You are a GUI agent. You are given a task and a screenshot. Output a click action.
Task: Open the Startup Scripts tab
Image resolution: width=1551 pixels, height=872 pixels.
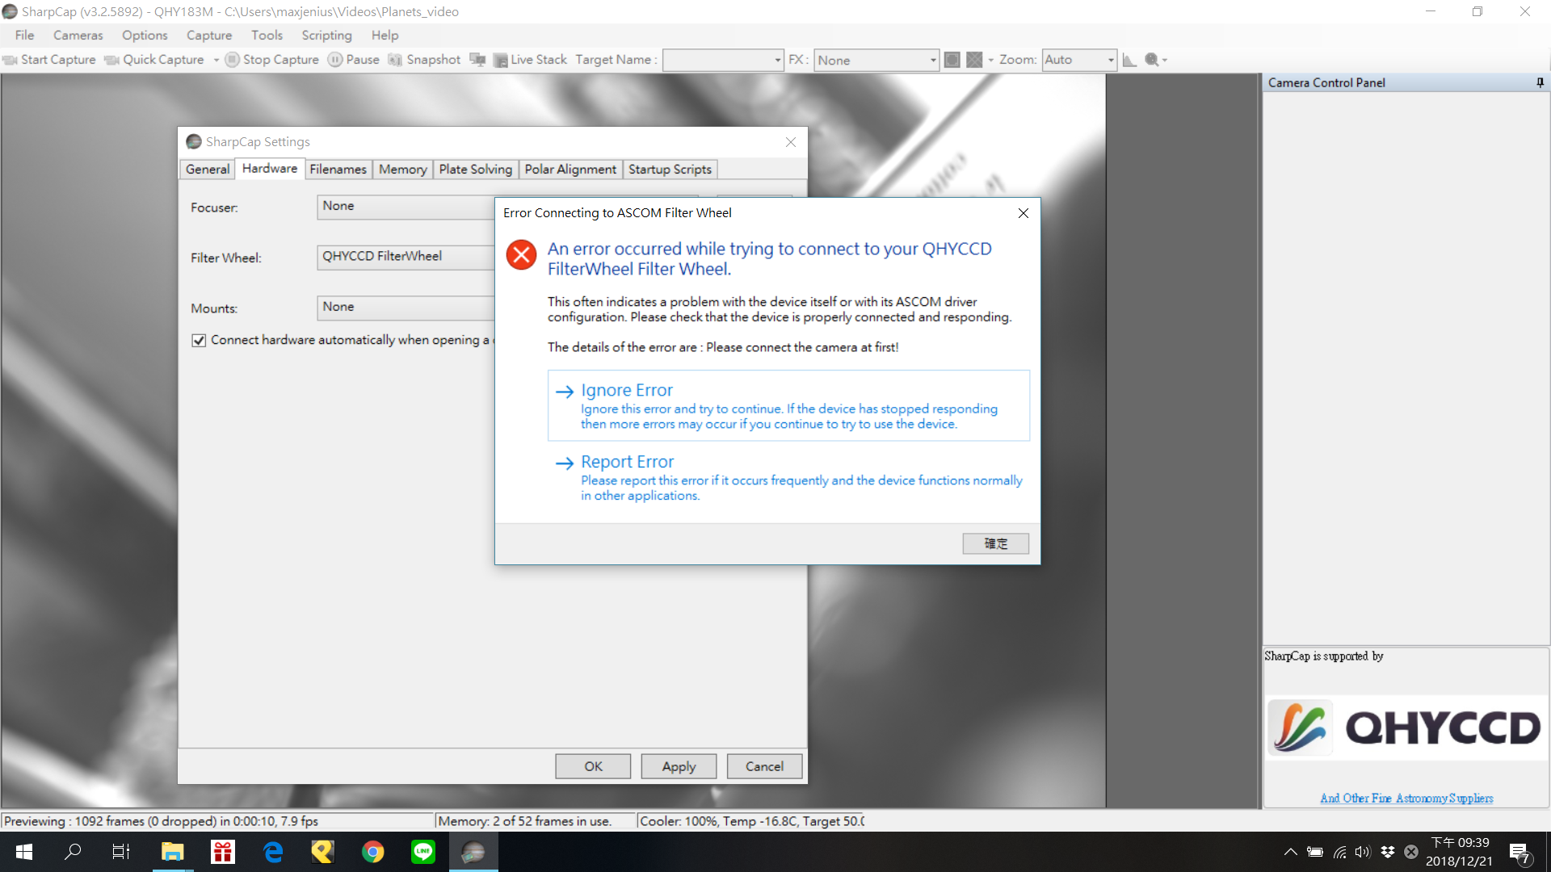pyautogui.click(x=670, y=170)
